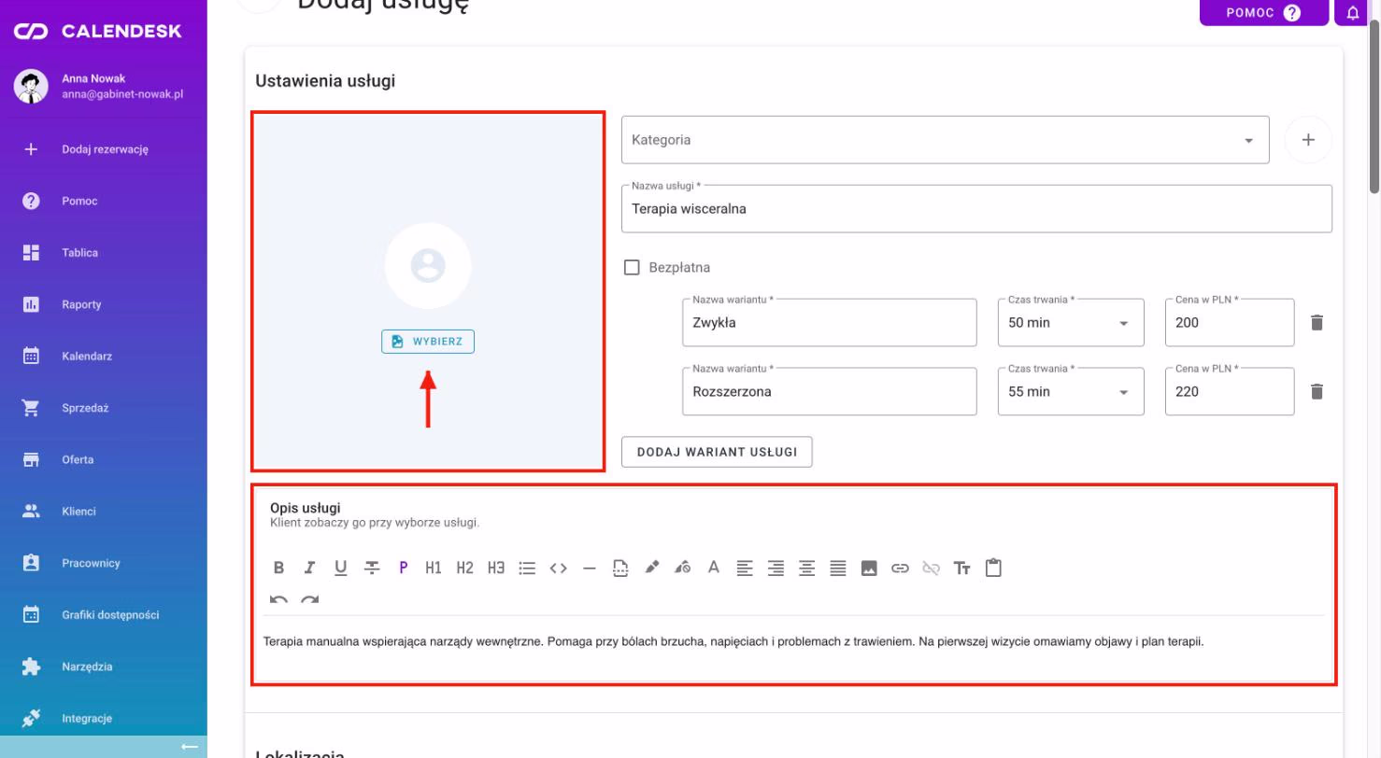
Task: Paste content from the clipboard icon
Action: pyautogui.click(x=993, y=567)
